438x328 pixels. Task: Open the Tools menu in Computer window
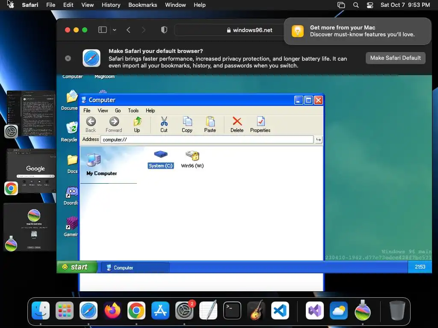pyautogui.click(x=133, y=111)
